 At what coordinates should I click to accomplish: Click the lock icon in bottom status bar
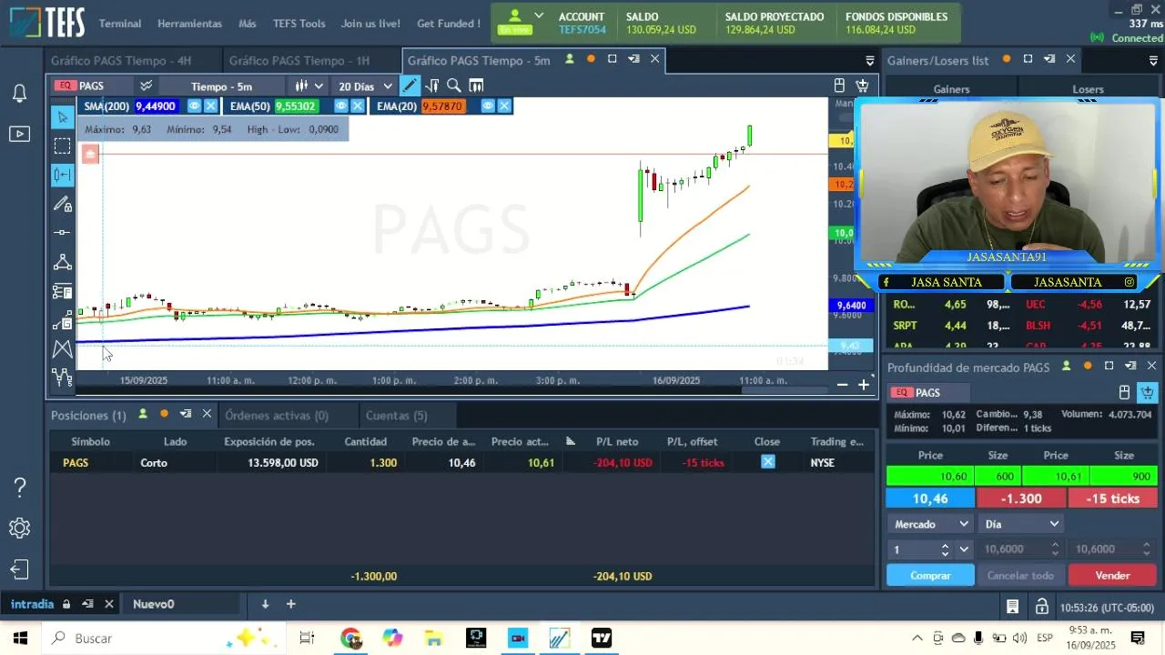tap(1042, 607)
